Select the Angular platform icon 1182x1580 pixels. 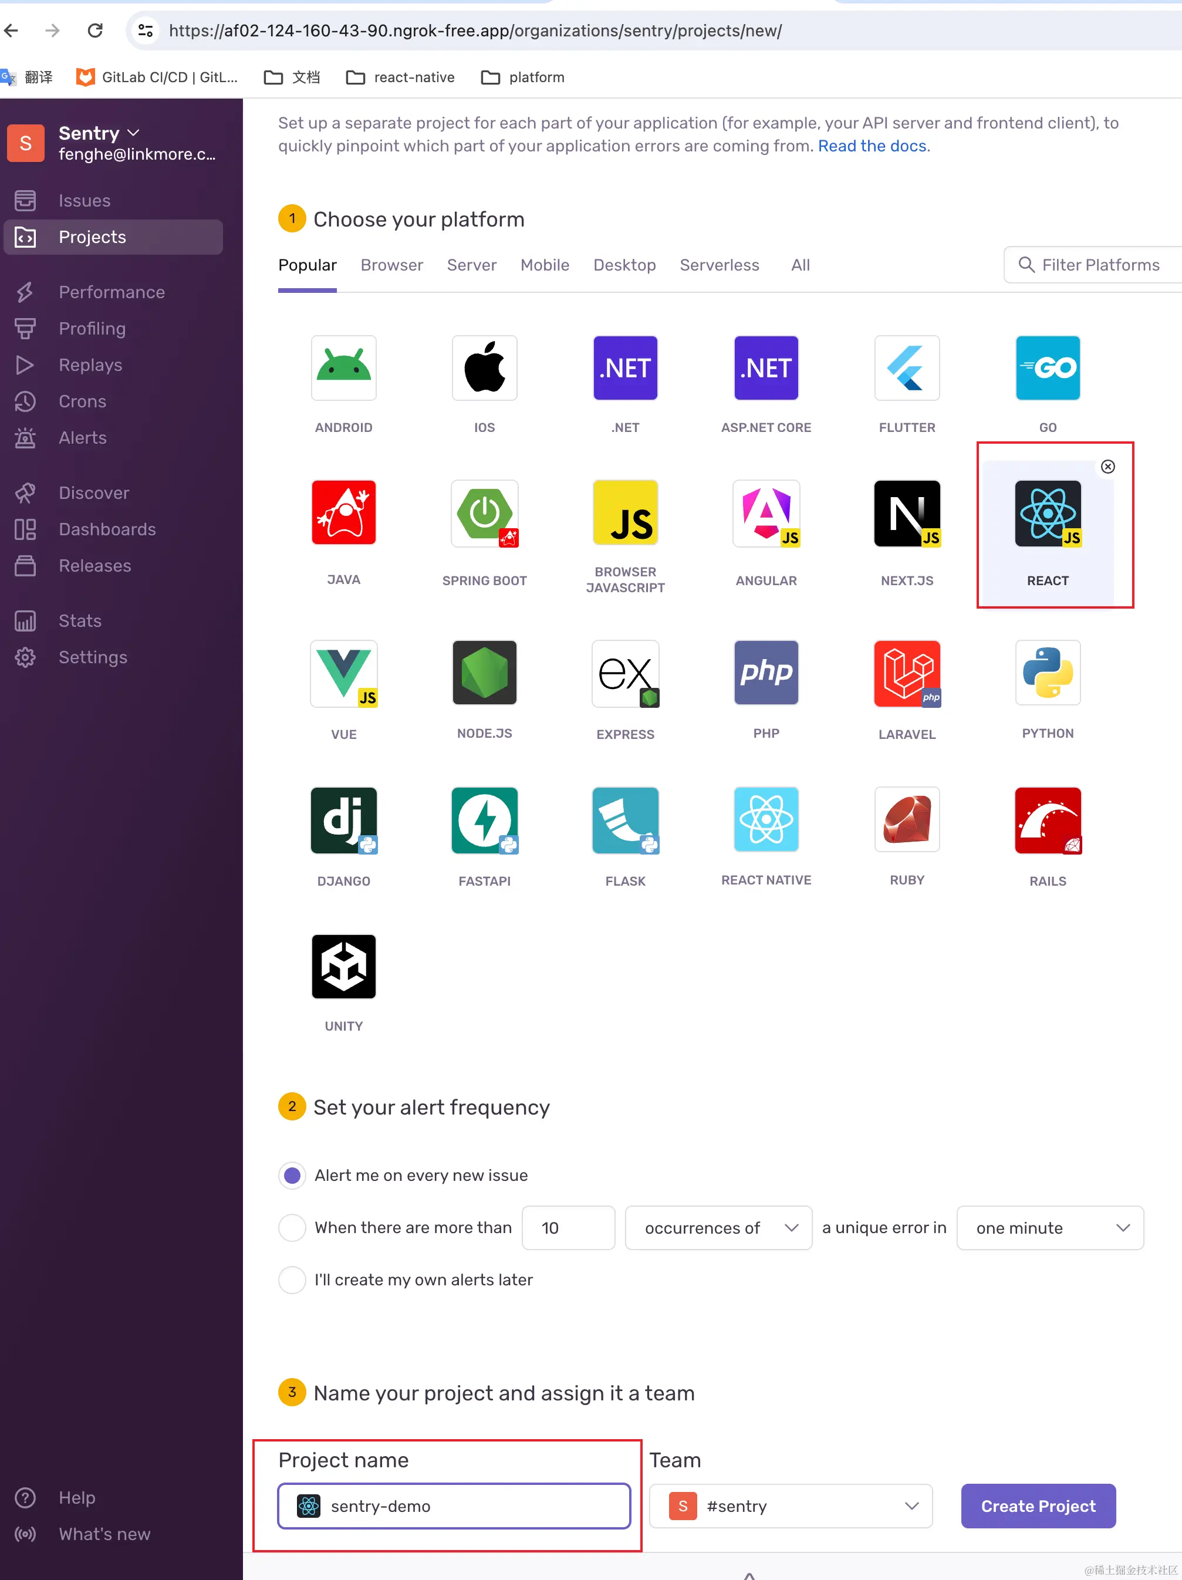tap(766, 514)
